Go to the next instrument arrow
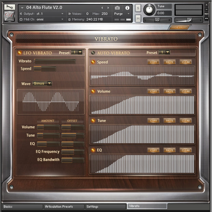This screenshot has width=212, height=212. (x=108, y=8)
